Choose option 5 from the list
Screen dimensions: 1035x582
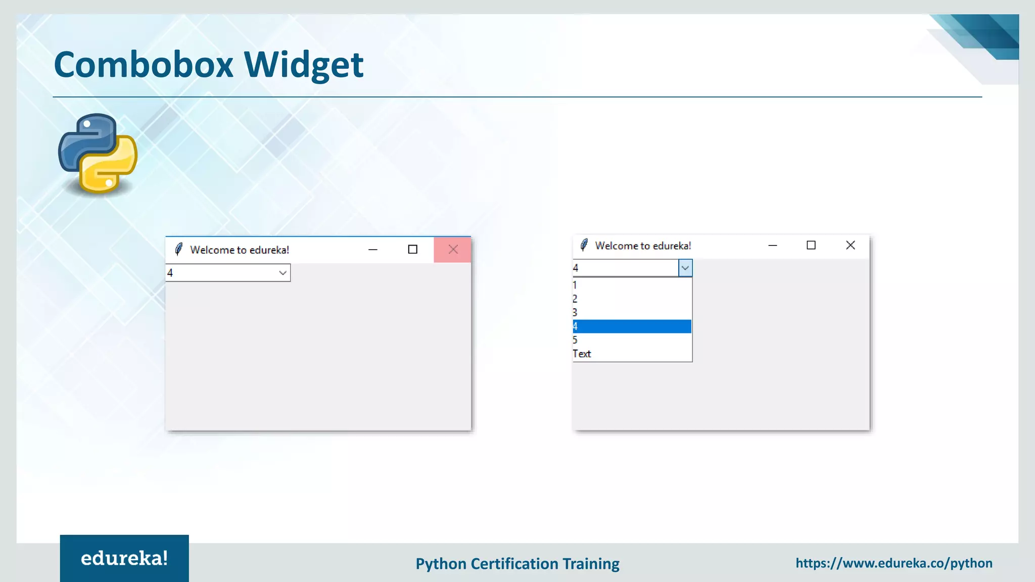click(x=632, y=340)
